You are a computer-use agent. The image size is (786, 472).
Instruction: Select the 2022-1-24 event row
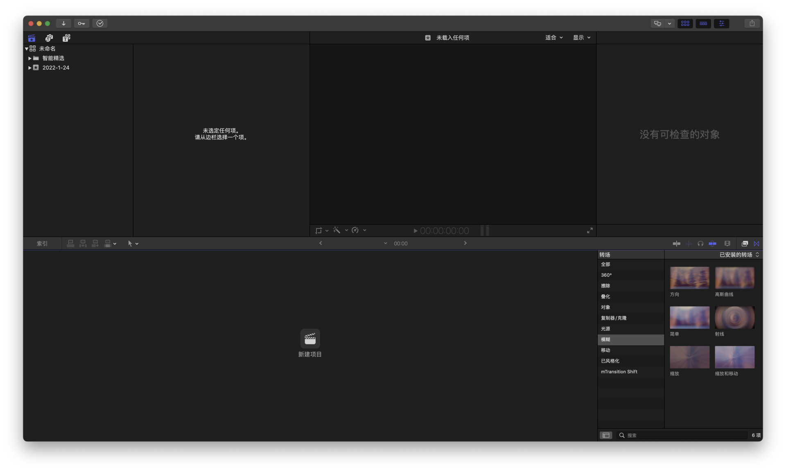[x=78, y=68]
